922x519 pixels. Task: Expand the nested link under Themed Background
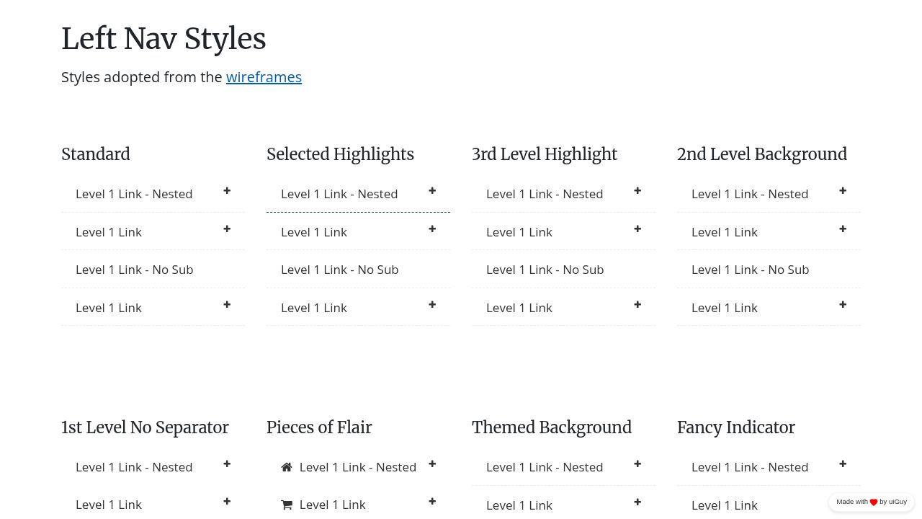[x=637, y=463]
